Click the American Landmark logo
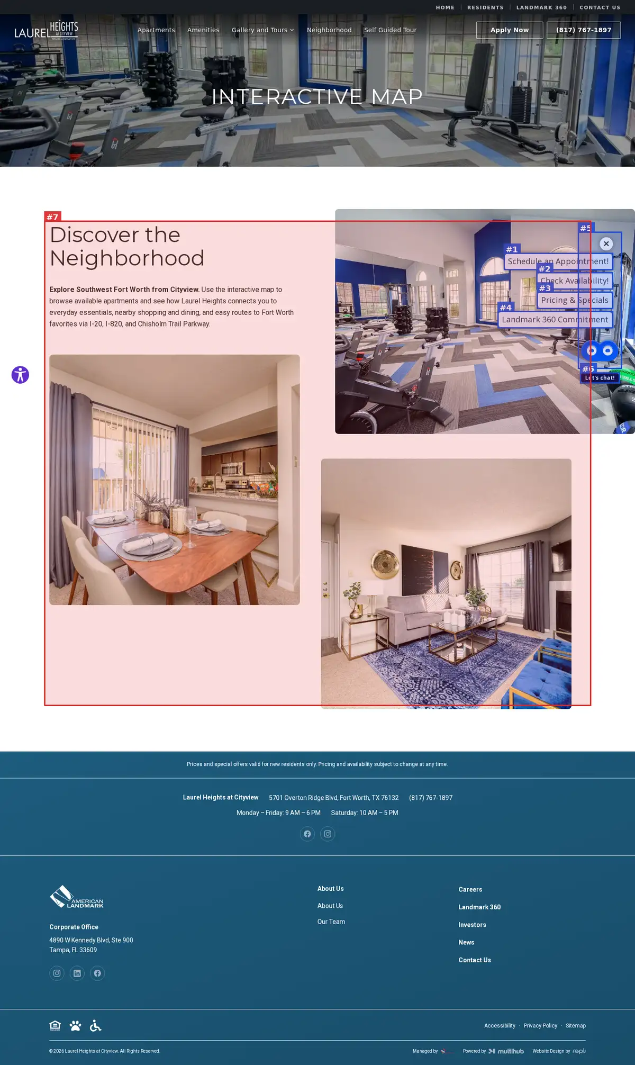 tap(76, 897)
